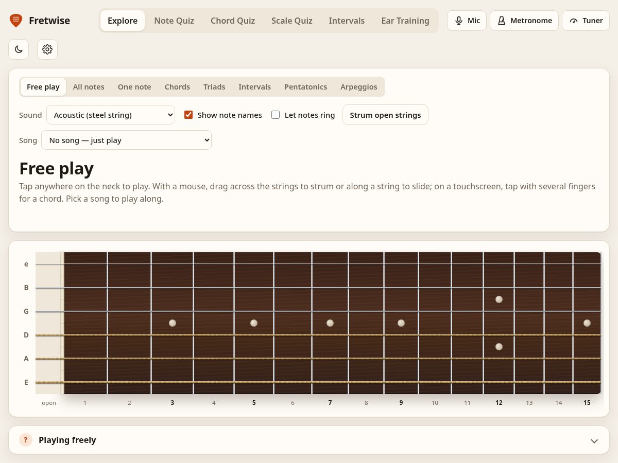
Task: Open the Note Quiz tab
Action: click(174, 21)
